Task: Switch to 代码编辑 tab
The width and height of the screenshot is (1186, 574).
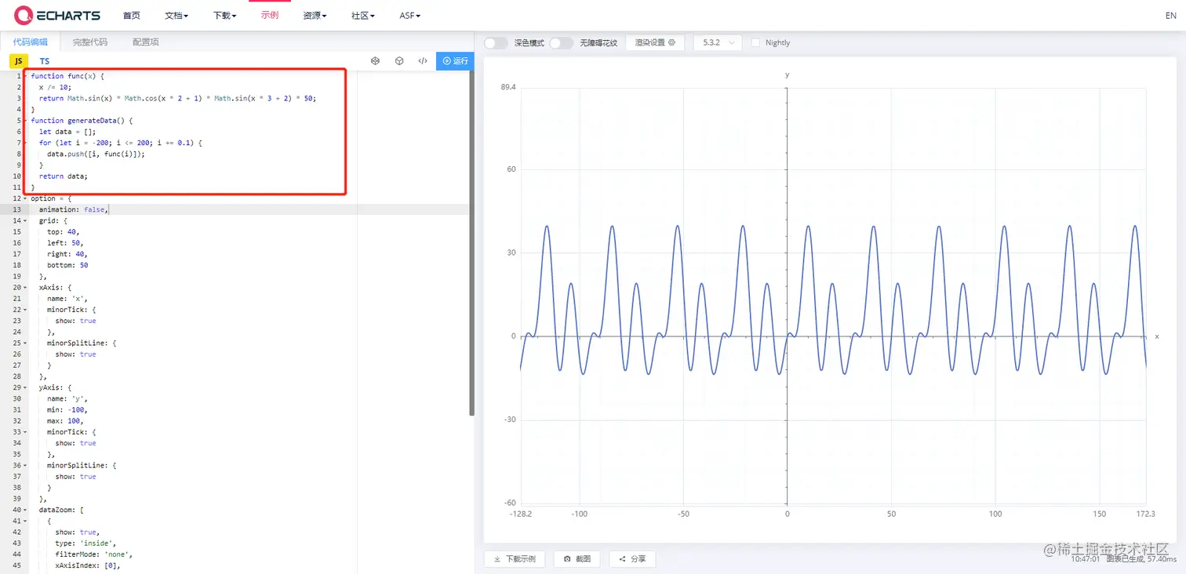Action: [x=30, y=42]
